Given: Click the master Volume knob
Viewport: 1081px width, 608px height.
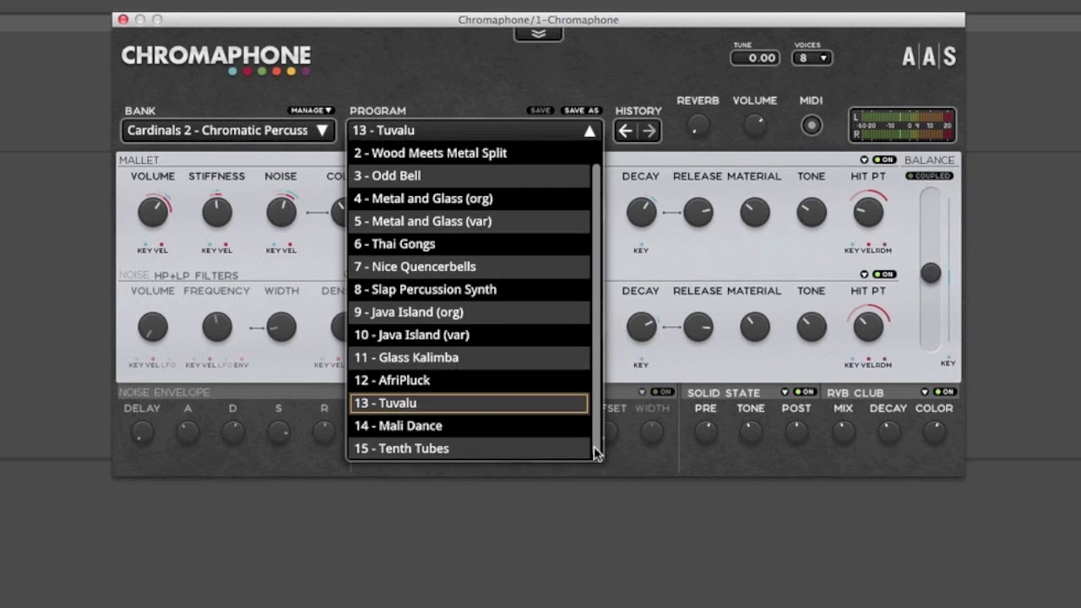Looking at the screenshot, I should point(755,126).
